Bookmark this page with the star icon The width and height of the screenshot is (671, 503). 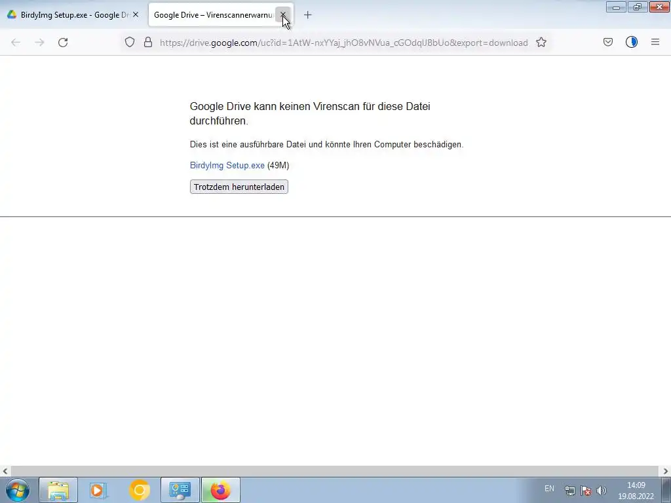click(x=541, y=43)
